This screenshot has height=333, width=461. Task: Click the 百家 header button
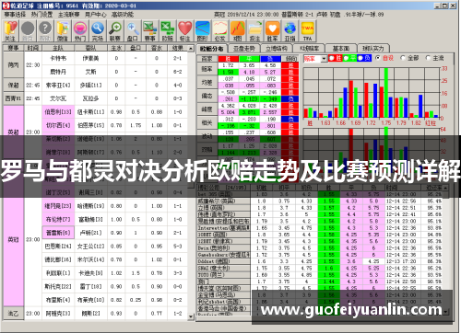coord(207,58)
